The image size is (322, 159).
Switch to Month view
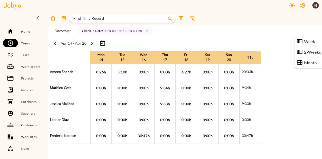click(310, 63)
